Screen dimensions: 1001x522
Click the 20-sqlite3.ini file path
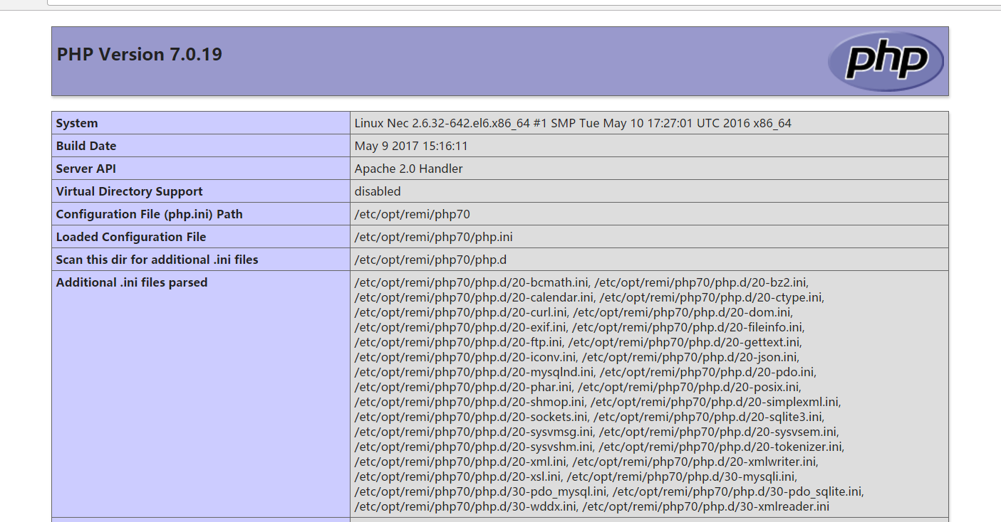pos(709,417)
